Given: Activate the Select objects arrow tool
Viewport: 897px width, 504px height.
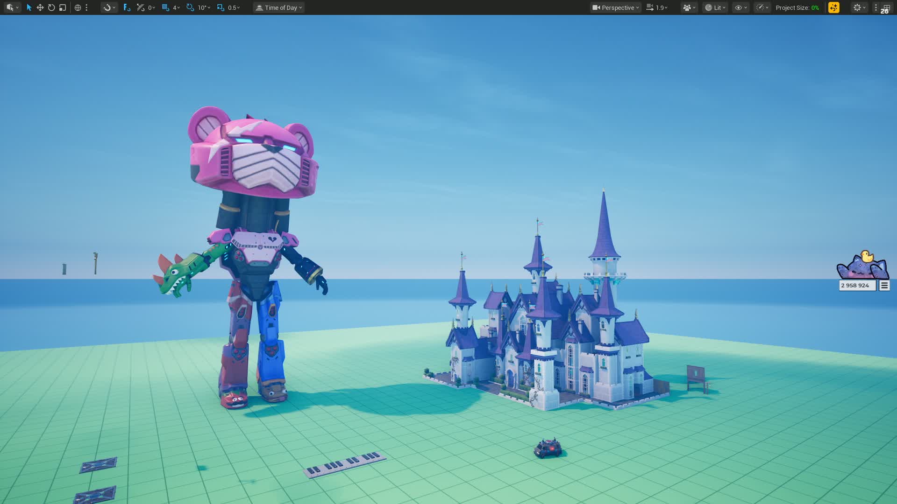Looking at the screenshot, I should [29, 7].
